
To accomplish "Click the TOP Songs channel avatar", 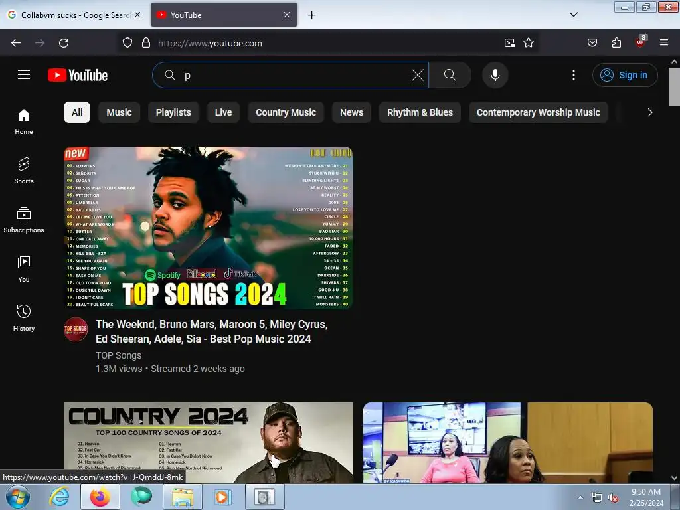I will click(76, 329).
